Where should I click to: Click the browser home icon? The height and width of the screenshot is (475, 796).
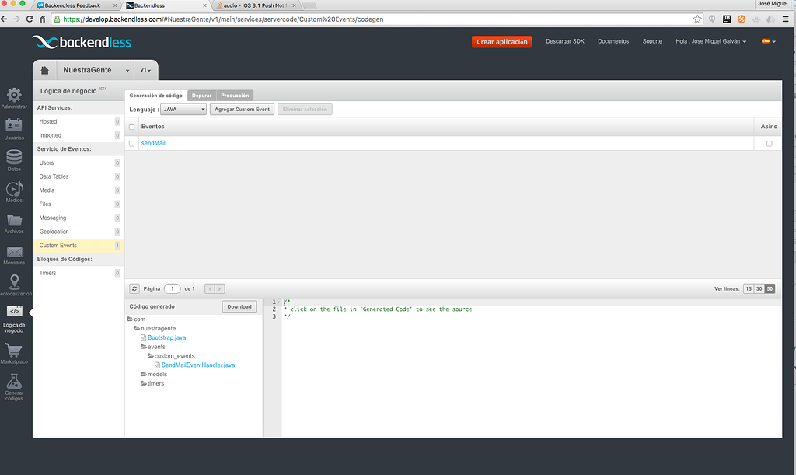coord(43,19)
